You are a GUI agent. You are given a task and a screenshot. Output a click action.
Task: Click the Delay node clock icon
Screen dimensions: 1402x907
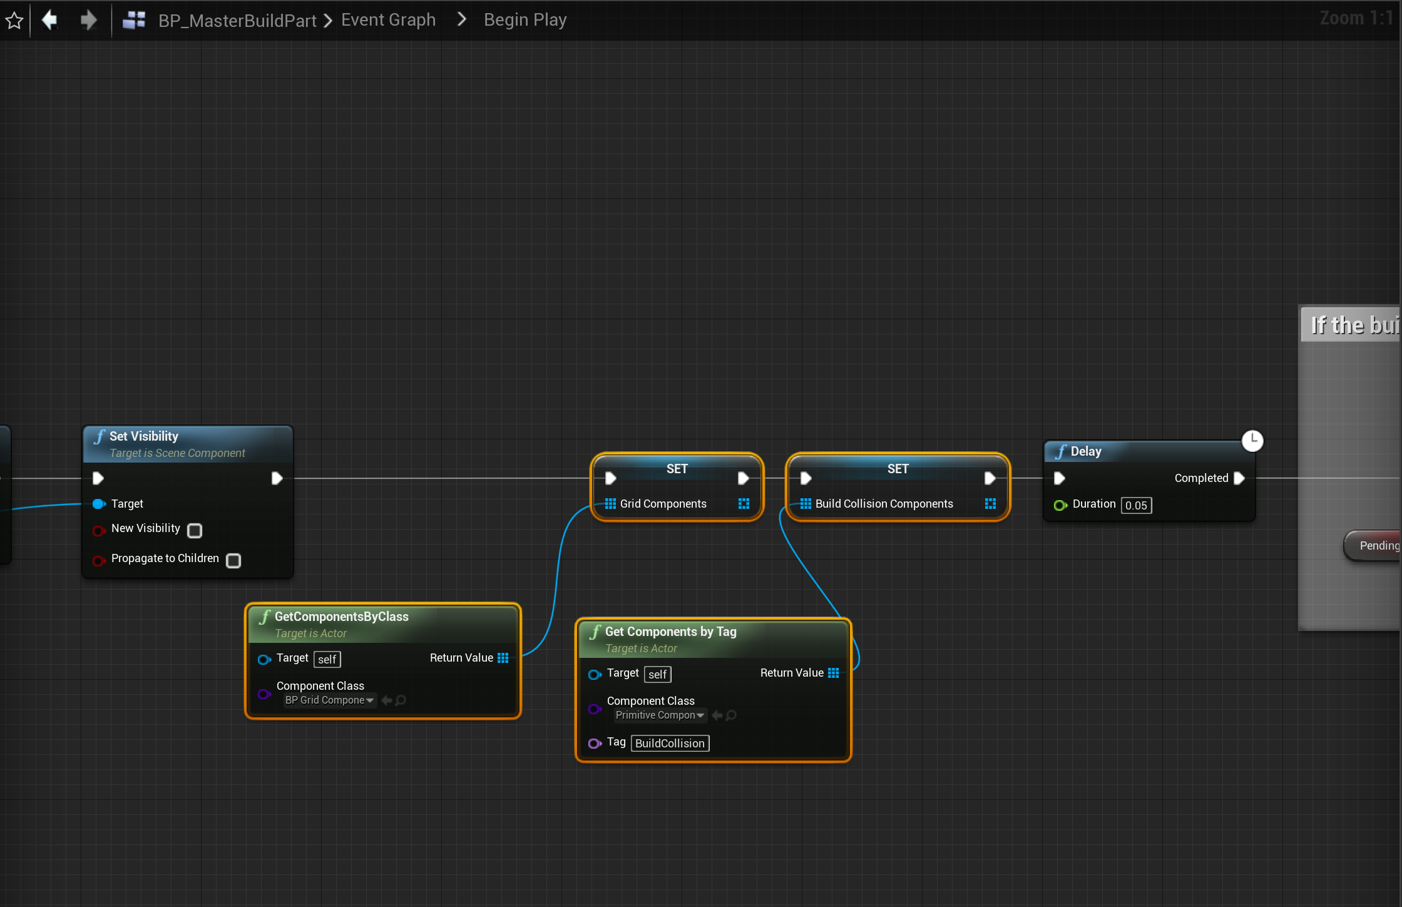pyautogui.click(x=1252, y=441)
